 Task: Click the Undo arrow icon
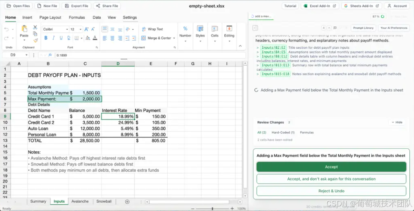point(7,29)
